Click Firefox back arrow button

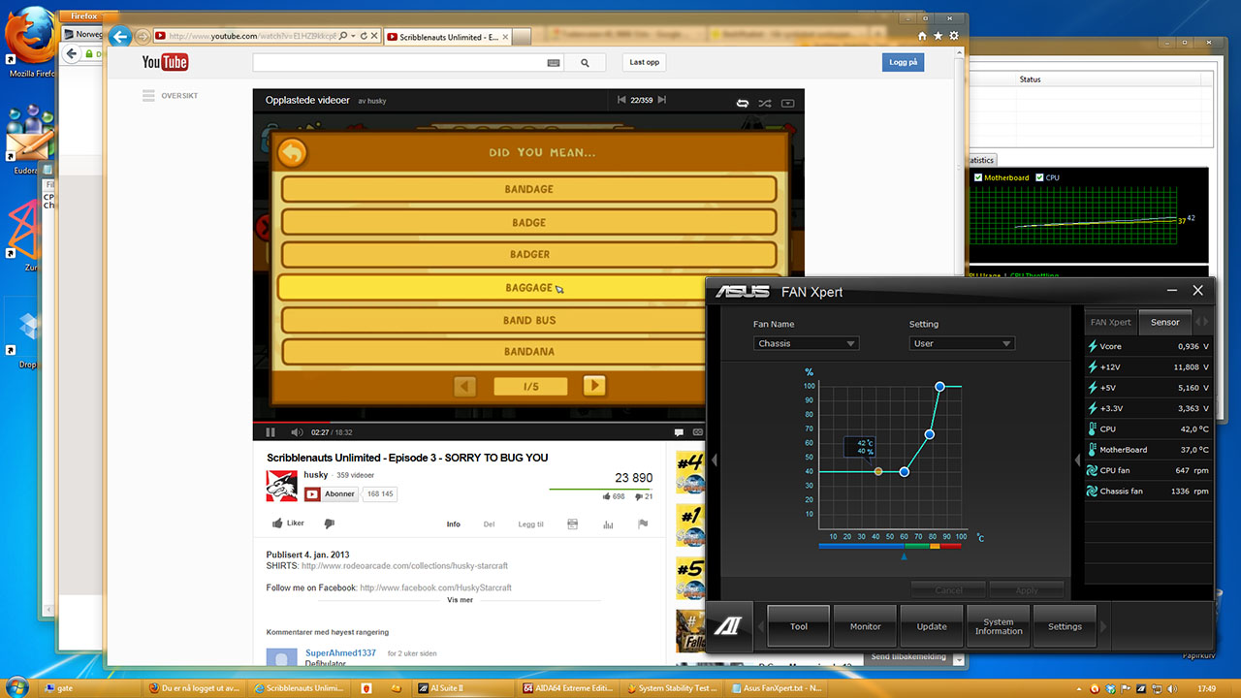pos(120,37)
